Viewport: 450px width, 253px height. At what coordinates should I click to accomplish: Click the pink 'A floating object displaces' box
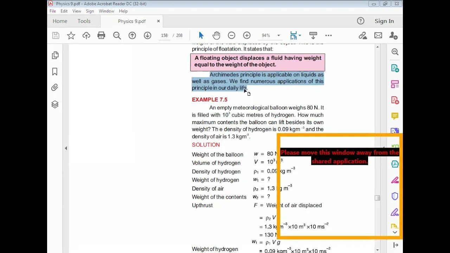coord(257,62)
